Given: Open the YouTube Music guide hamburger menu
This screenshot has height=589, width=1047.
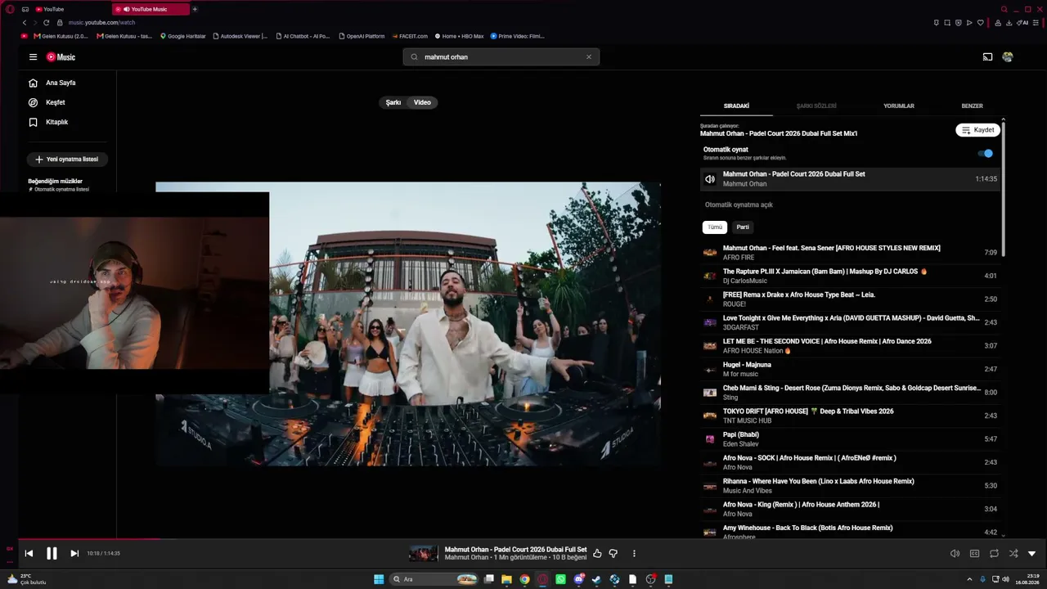Looking at the screenshot, I should click(x=33, y=57).
